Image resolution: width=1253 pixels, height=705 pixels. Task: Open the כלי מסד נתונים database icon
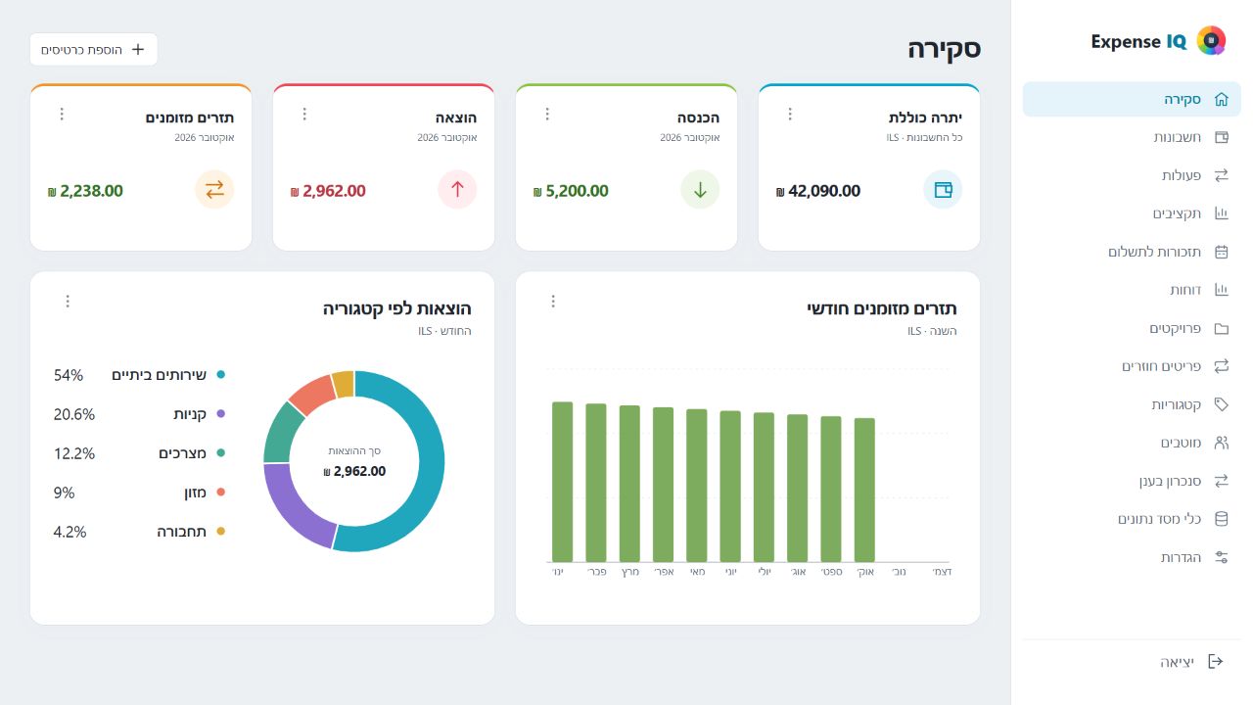[x=1221, y=519]
